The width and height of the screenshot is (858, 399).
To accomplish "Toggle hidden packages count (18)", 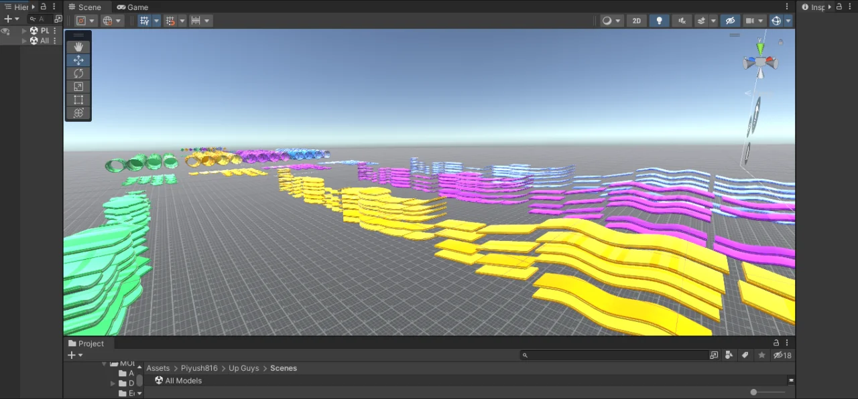I will 782,355.
